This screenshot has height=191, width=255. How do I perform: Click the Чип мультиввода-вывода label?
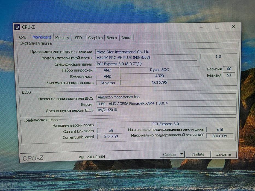tap(70, 83)
